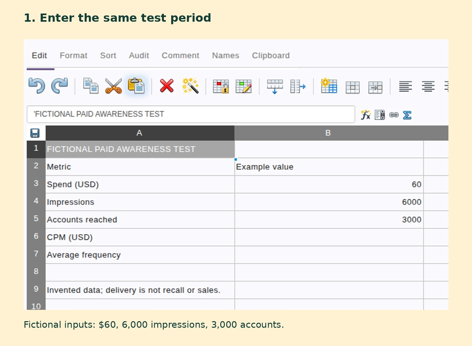Click the move insert arrow grid icon

click(x=375, y=87)
